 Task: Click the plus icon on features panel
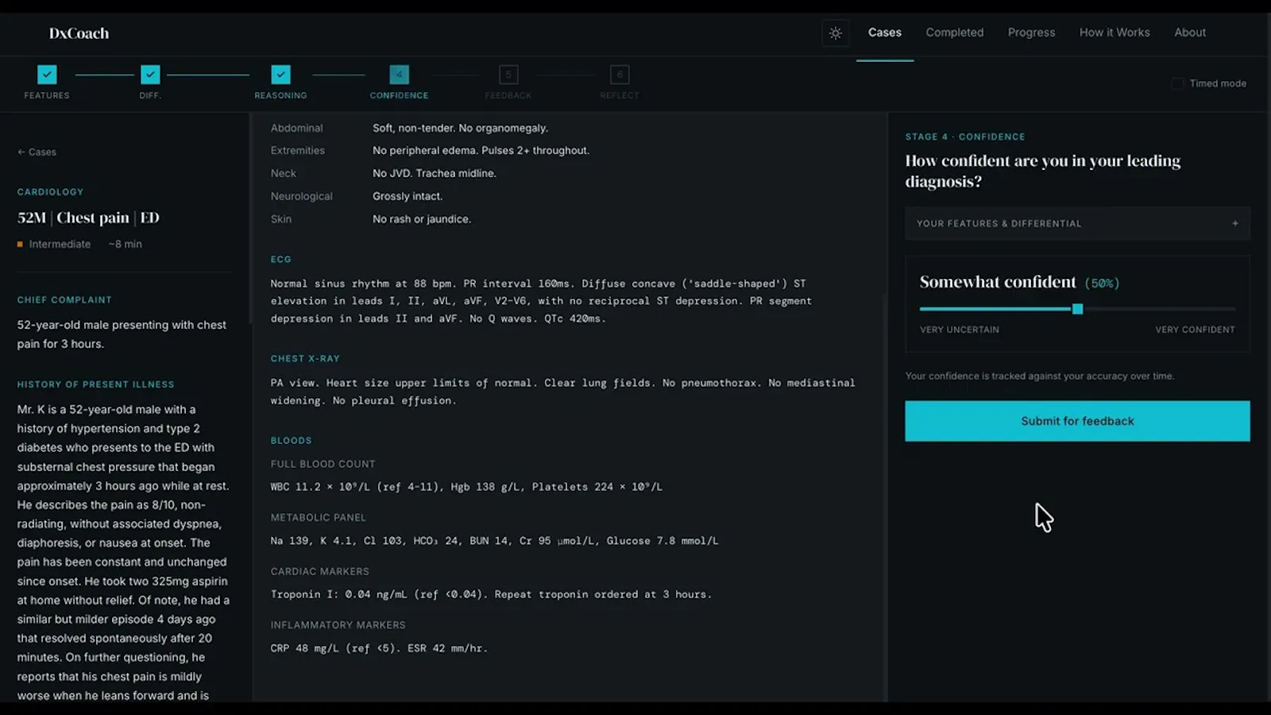click(x=1235, y=223)
